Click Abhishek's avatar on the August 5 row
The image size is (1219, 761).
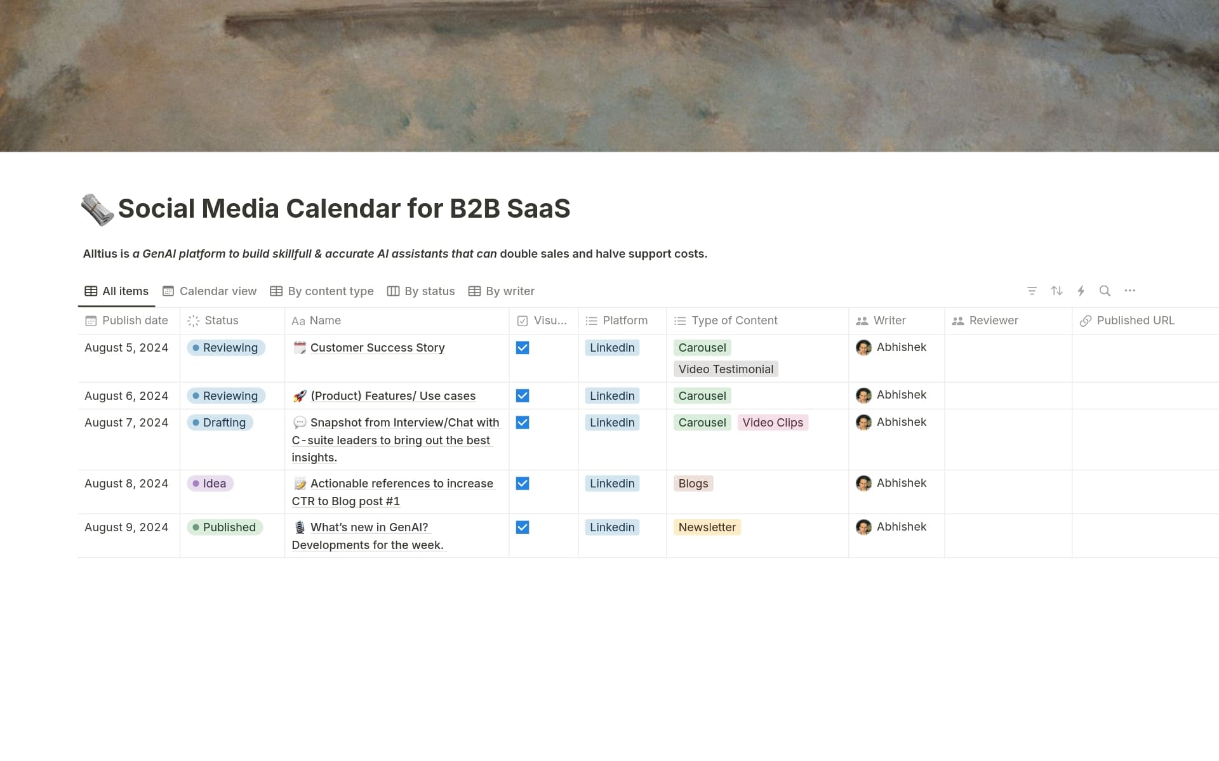click(x=864, y=347)
